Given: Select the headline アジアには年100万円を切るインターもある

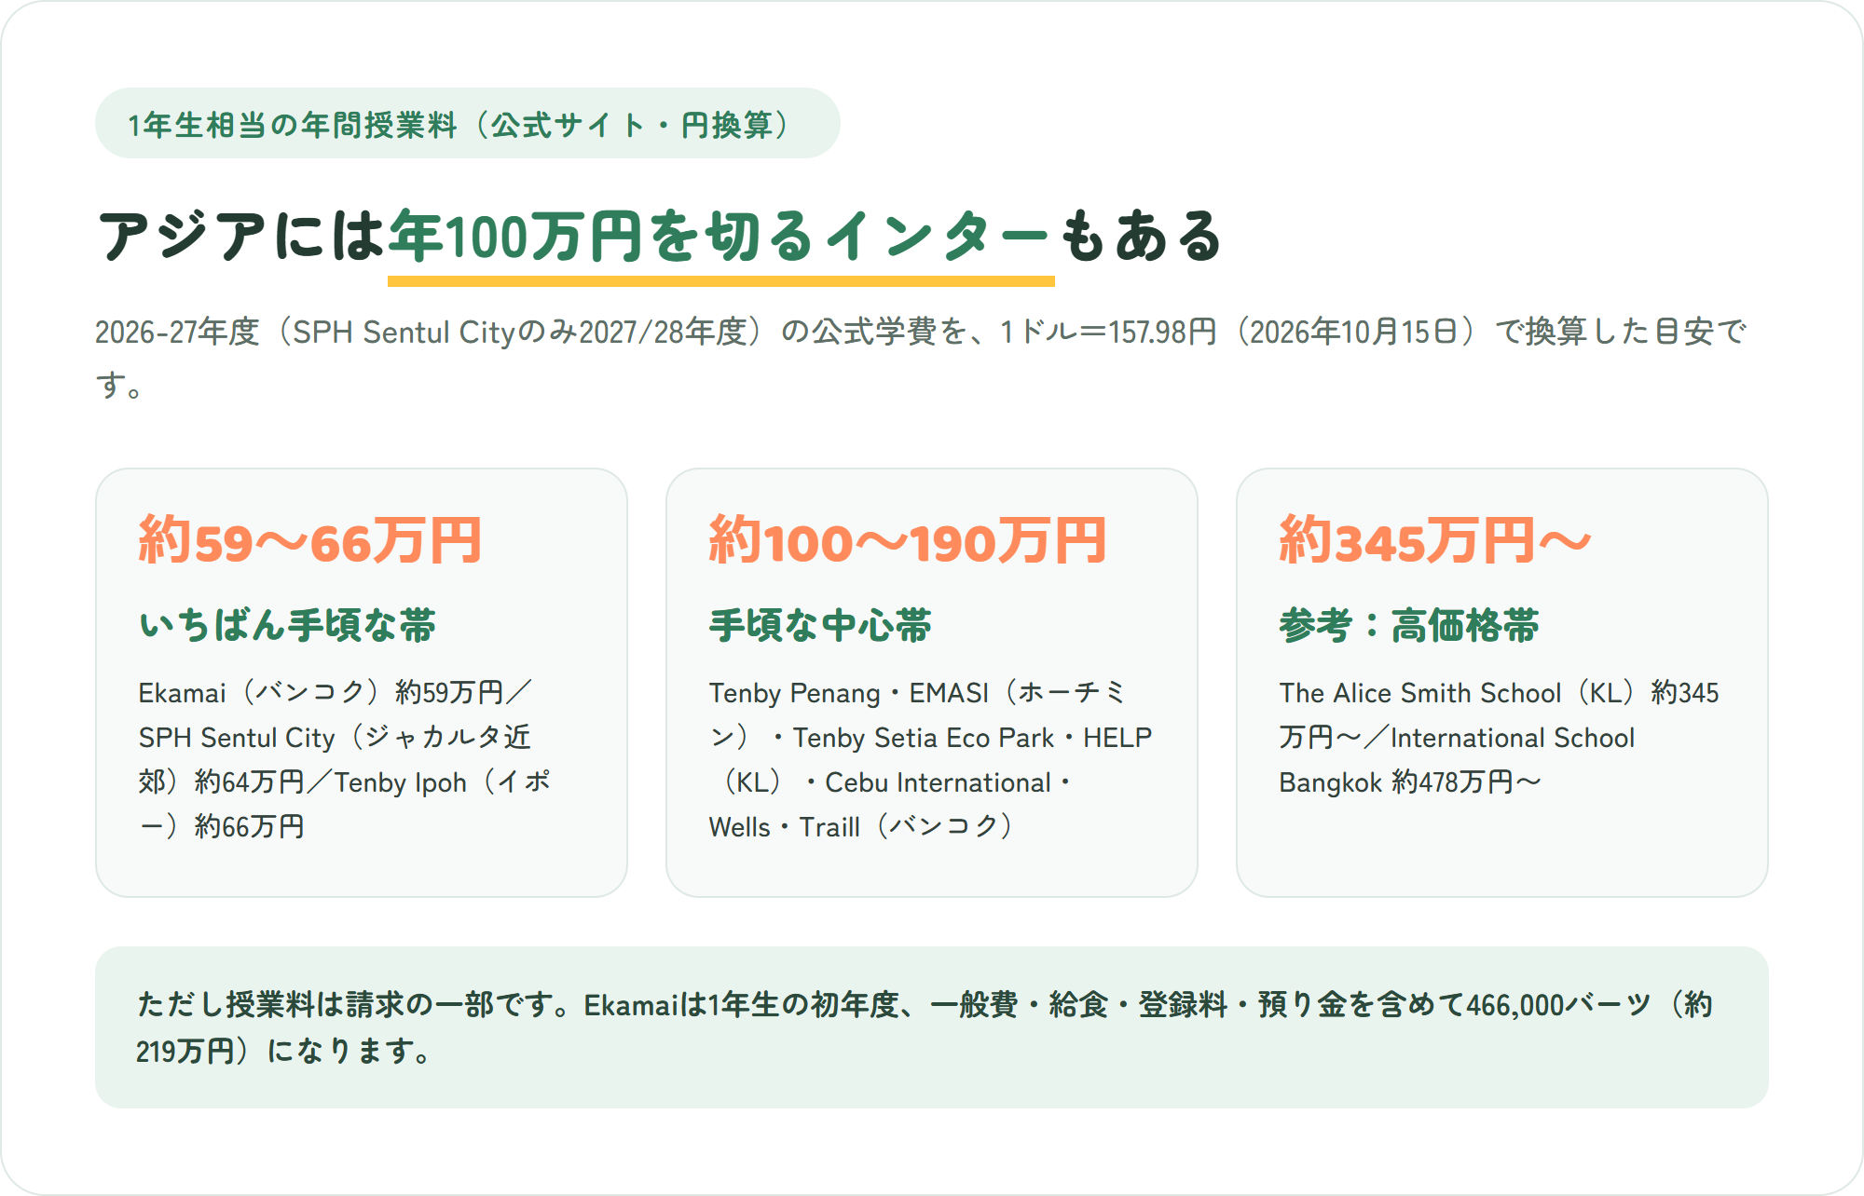Looking at the screenshot, I should pos(661,237).
